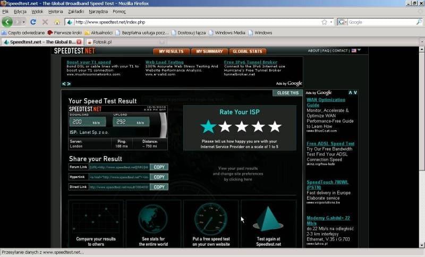Click the speedometer free speed test icon
425x257 pixels.
210,218
